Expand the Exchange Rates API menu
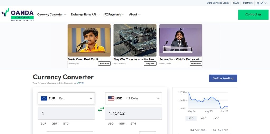The width and height of the screenshot is (270, 134). coord(85,15)
